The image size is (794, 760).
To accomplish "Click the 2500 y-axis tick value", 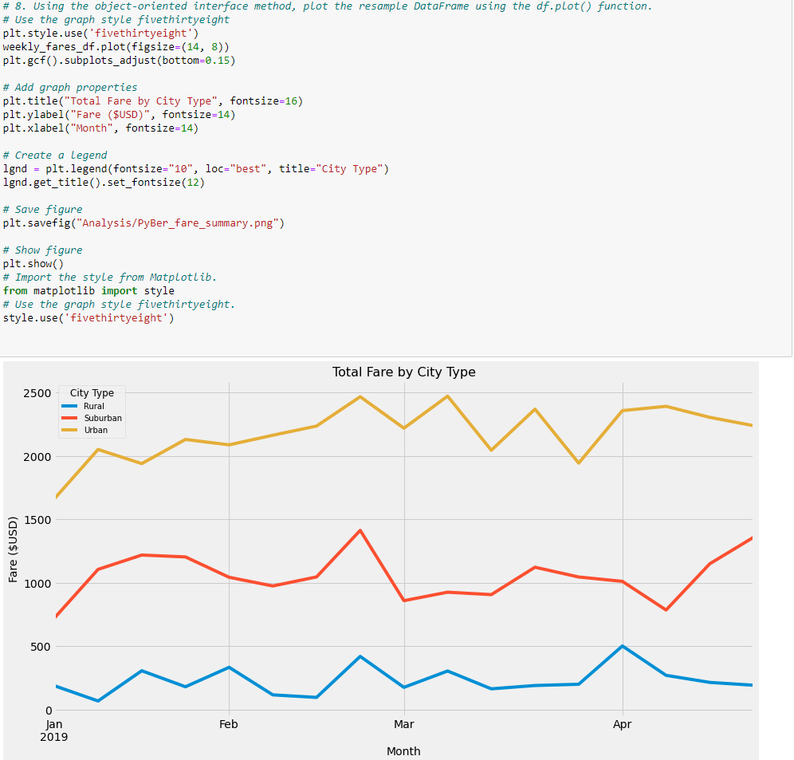I will (38, 392).
